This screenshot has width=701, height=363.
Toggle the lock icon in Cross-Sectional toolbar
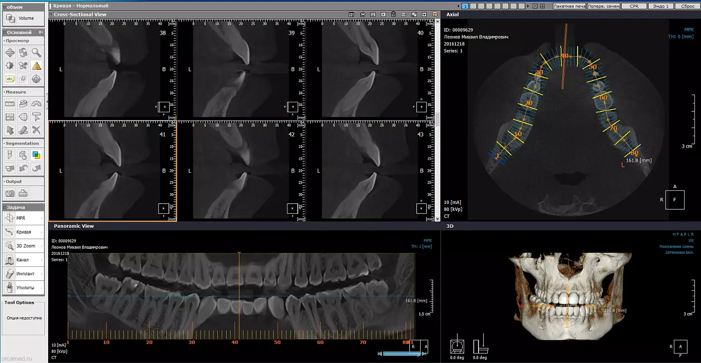pos(393,14)
